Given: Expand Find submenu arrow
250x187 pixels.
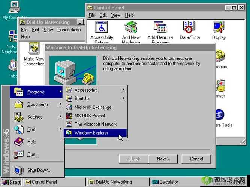Looking at the screenshot, I should (x=60, y=129).
